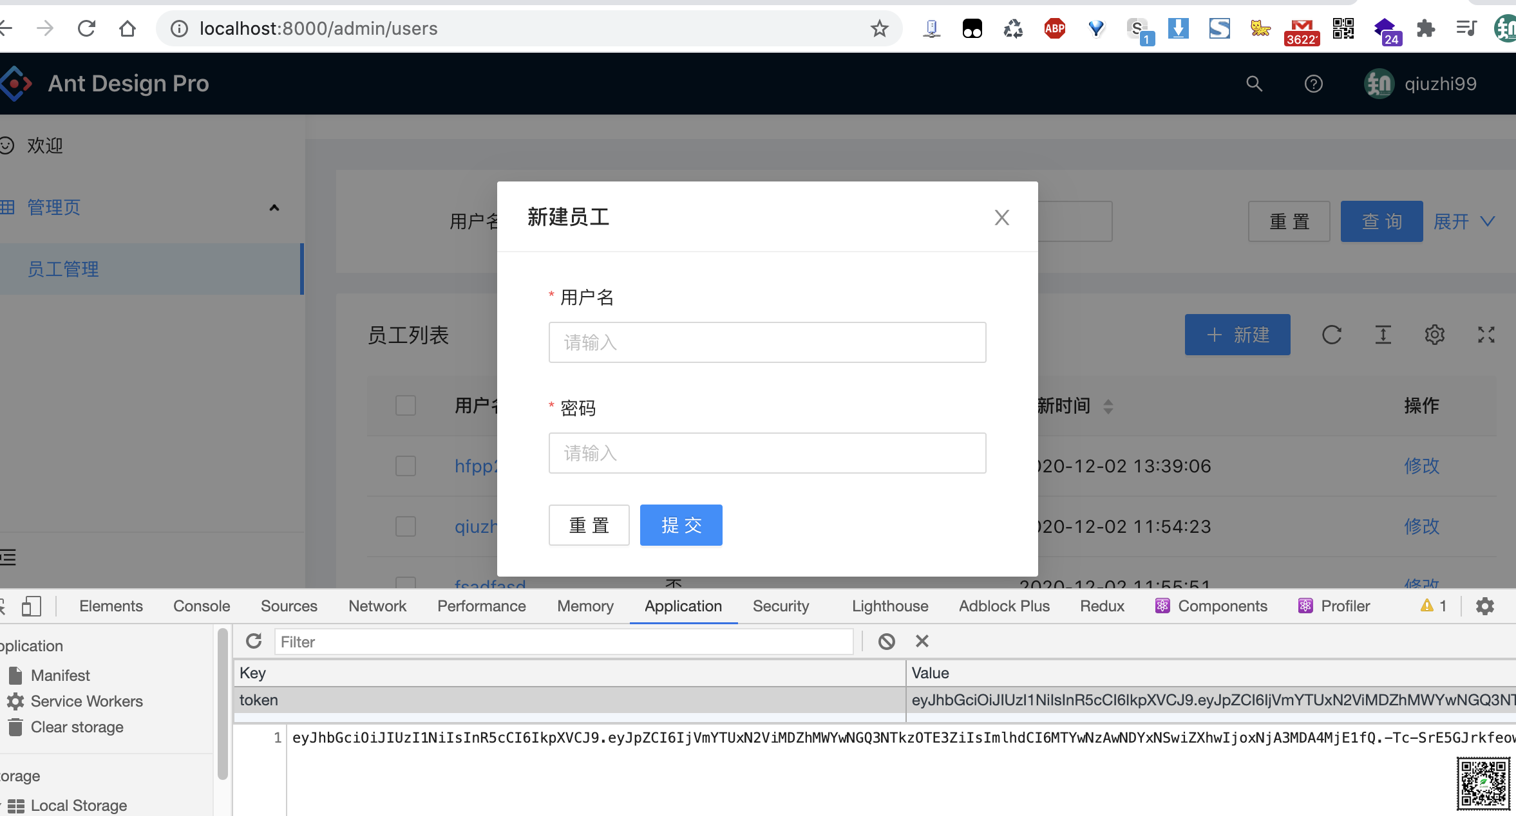The image size is (1516, 816).
Task: Submit the new employee form with 提交
Action: point(681,525)
